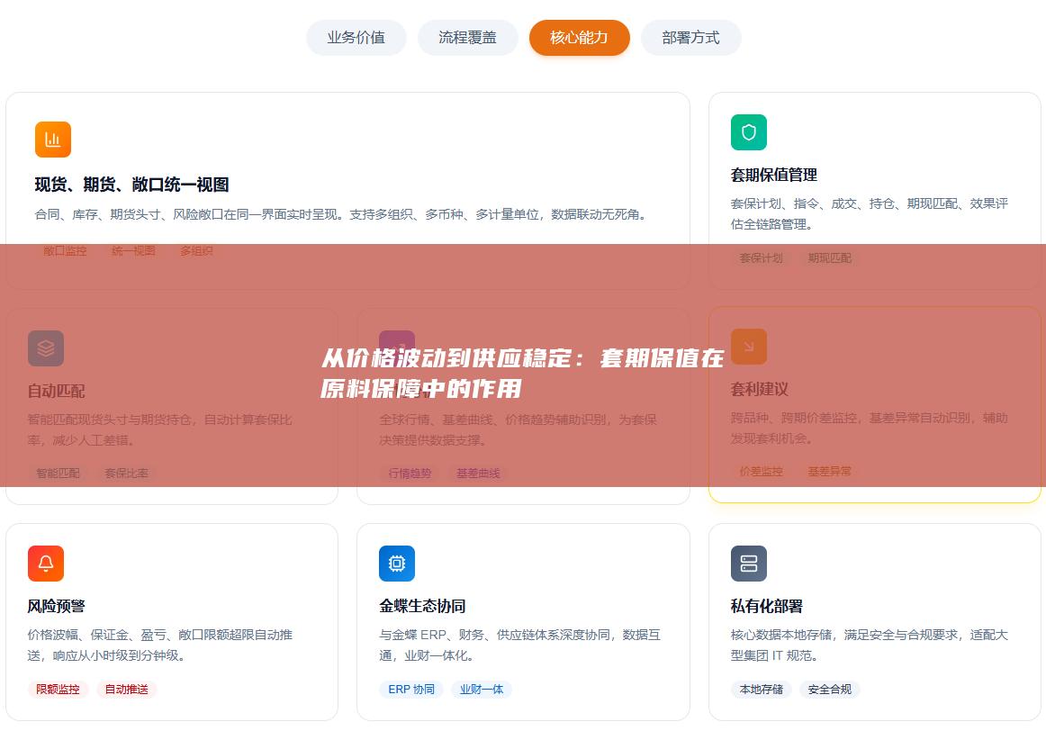Click the 套保计划 tag
1046x731 pixels.
[x=762, y=257]
